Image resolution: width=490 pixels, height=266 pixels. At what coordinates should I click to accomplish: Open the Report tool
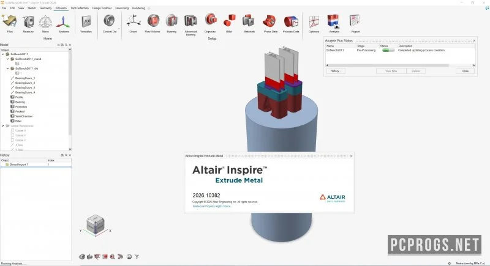[355, 23]
